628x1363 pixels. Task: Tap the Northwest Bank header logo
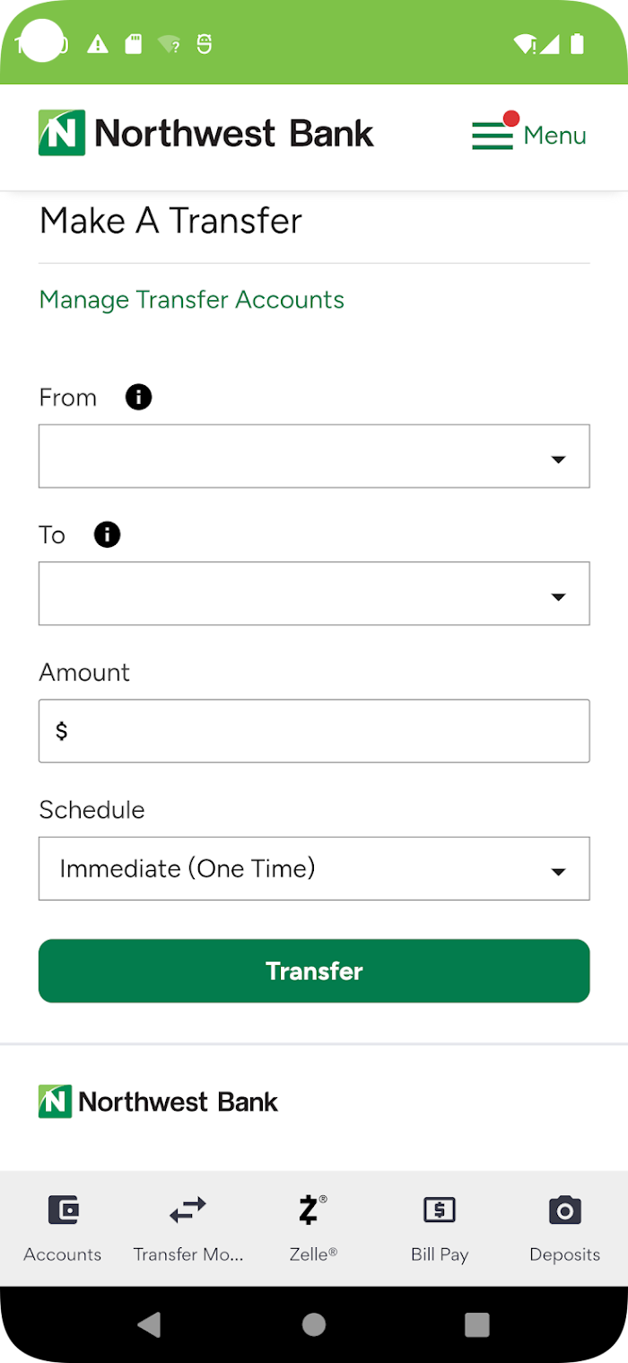click(x=205, y=133)
